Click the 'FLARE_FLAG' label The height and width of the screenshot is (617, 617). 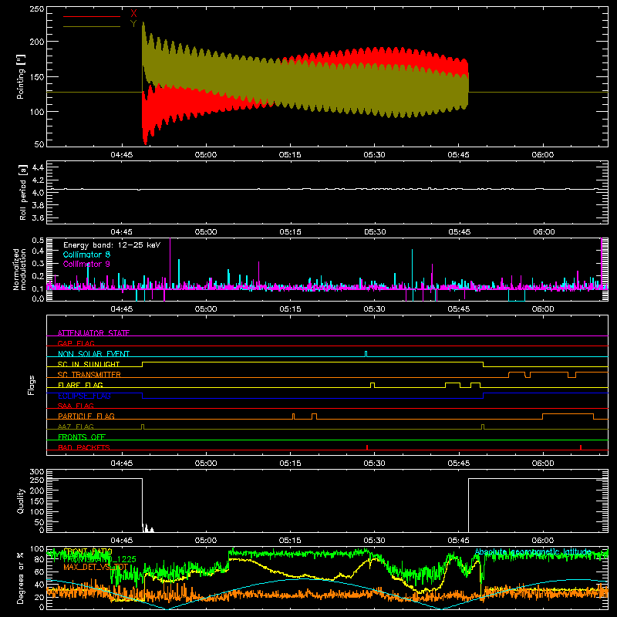coord(80,385)
